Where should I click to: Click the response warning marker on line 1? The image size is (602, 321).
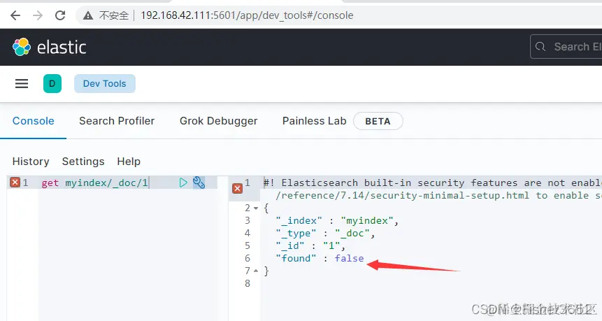(x=237, y=188)
